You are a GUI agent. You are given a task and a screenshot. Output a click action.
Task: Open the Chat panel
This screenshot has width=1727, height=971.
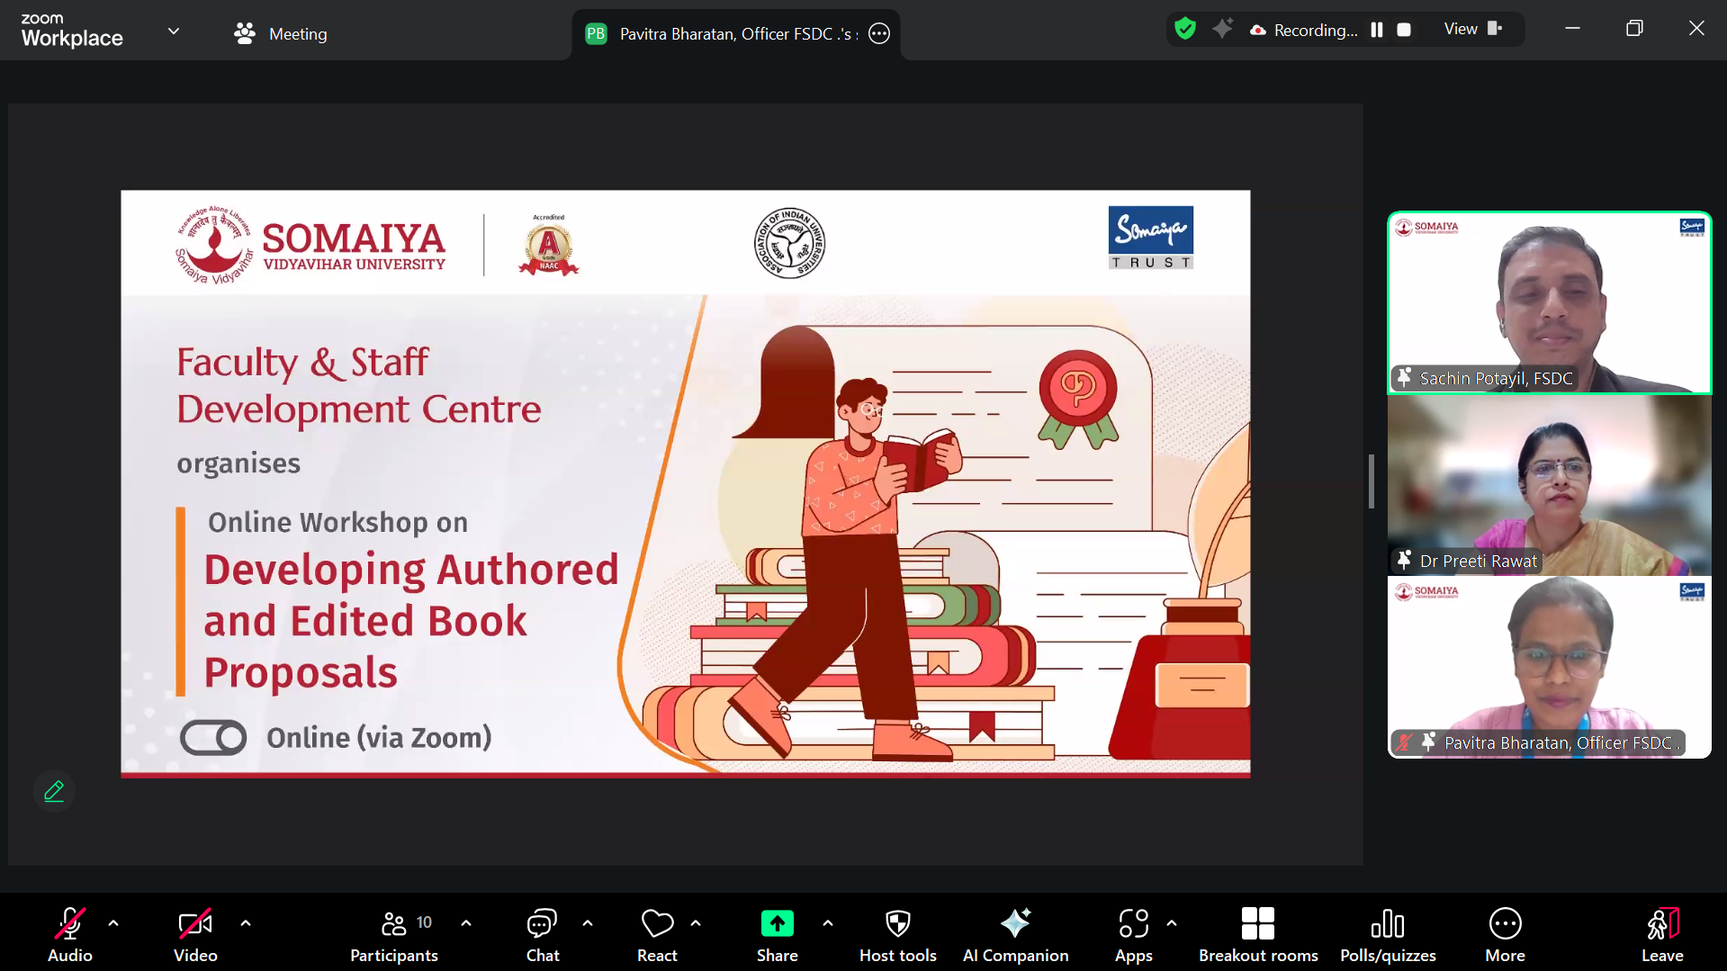click(542, 933)
